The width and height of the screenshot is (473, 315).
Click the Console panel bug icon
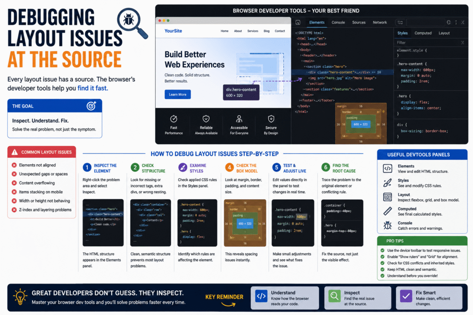tap(388, 225)
